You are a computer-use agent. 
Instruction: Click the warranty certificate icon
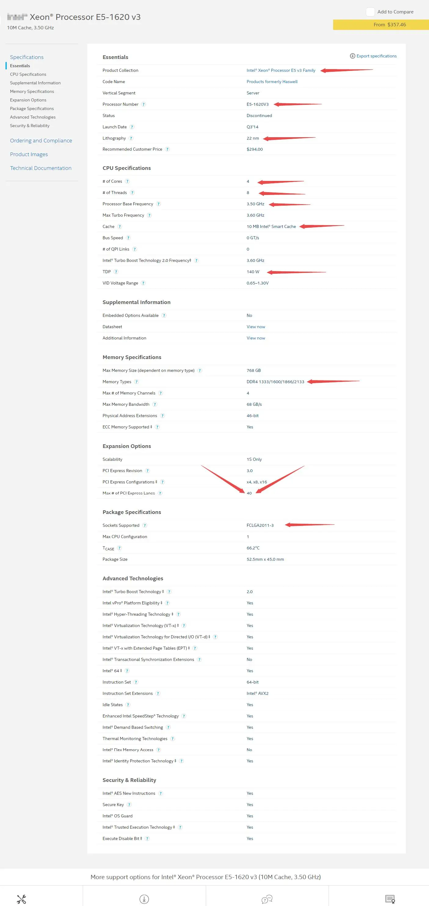390,899
